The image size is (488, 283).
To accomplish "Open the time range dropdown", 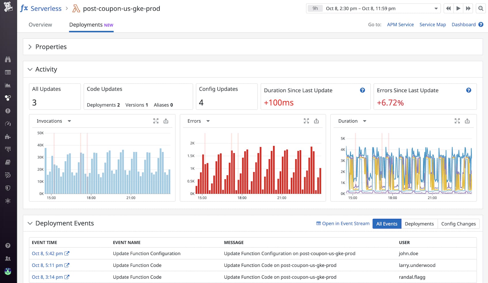I will tap(436, 8).
